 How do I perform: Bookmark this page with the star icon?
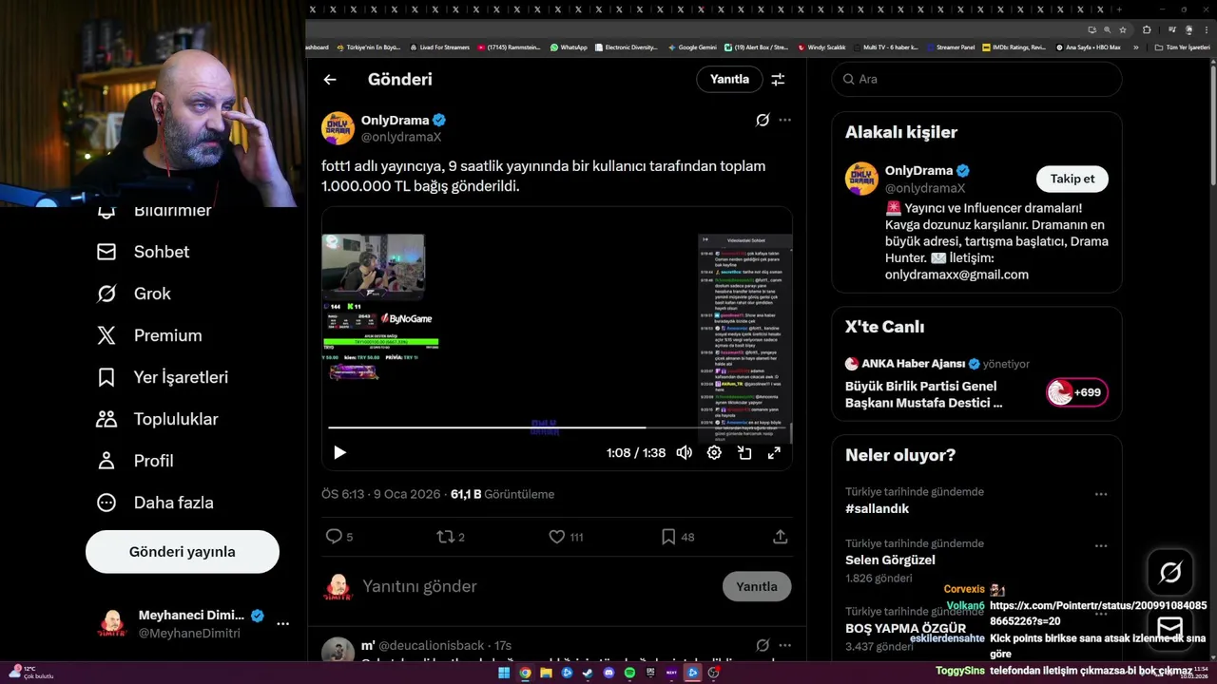1122,29
